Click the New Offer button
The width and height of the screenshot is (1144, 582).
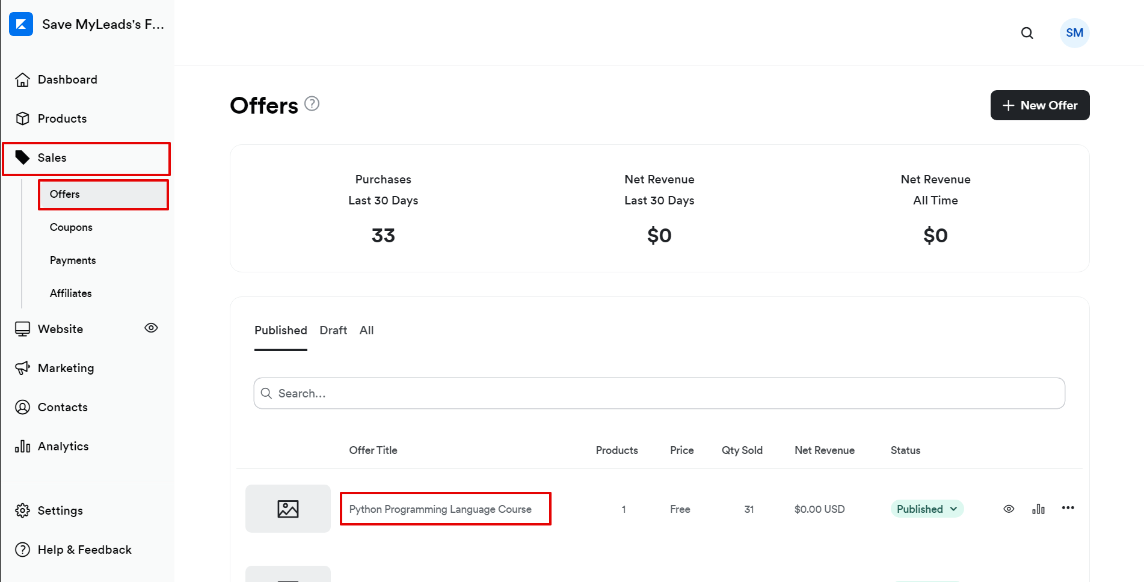tap(1039, 105)
